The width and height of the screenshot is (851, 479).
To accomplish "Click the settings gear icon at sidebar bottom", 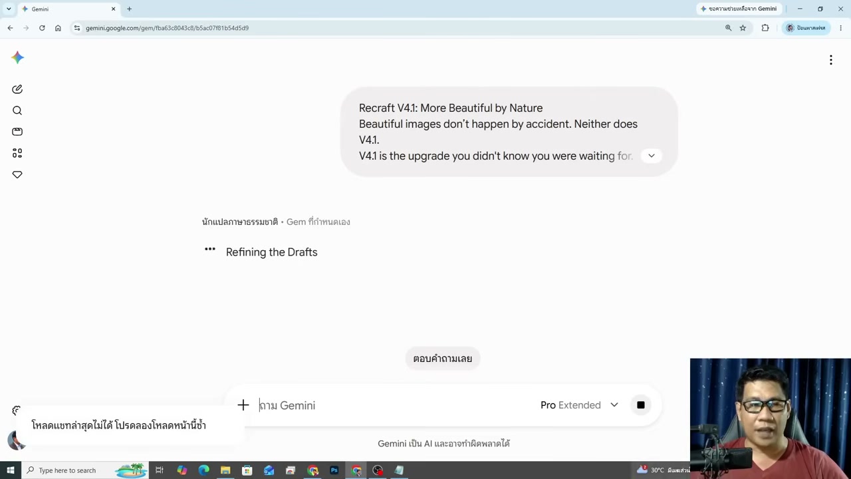I will point(17,410).
